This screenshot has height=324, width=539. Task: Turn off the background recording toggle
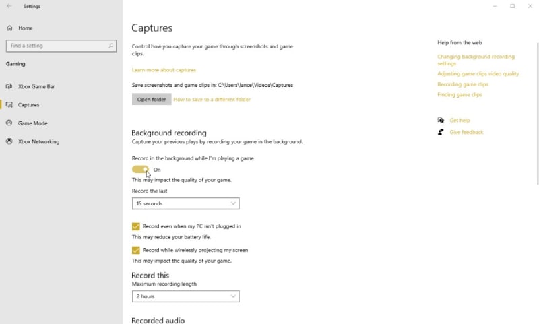tap(140, 170)
